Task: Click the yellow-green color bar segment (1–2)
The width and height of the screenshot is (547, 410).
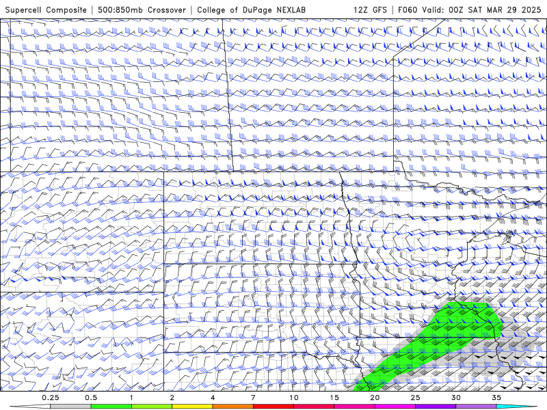Action: pyautogui.click(x=151, y=407)
